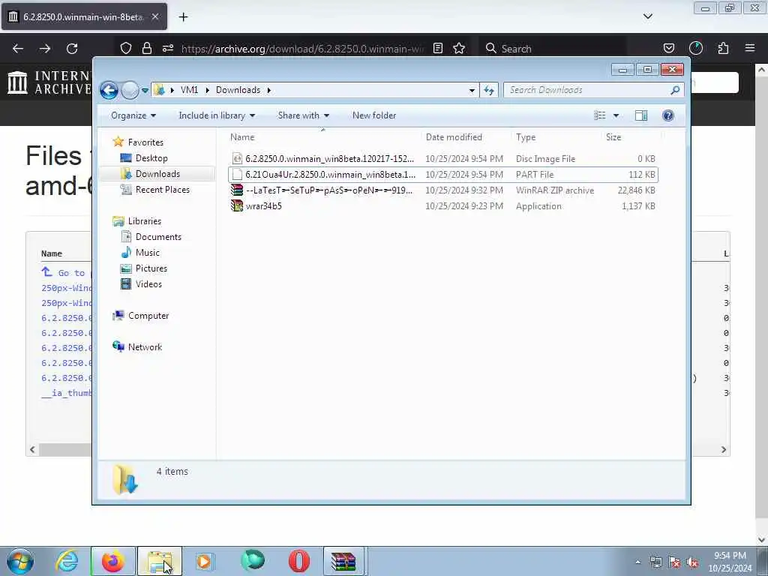Click the Change your view icon
The height and width of the screenshot is (576, 768).
click(x=600, y=115)
